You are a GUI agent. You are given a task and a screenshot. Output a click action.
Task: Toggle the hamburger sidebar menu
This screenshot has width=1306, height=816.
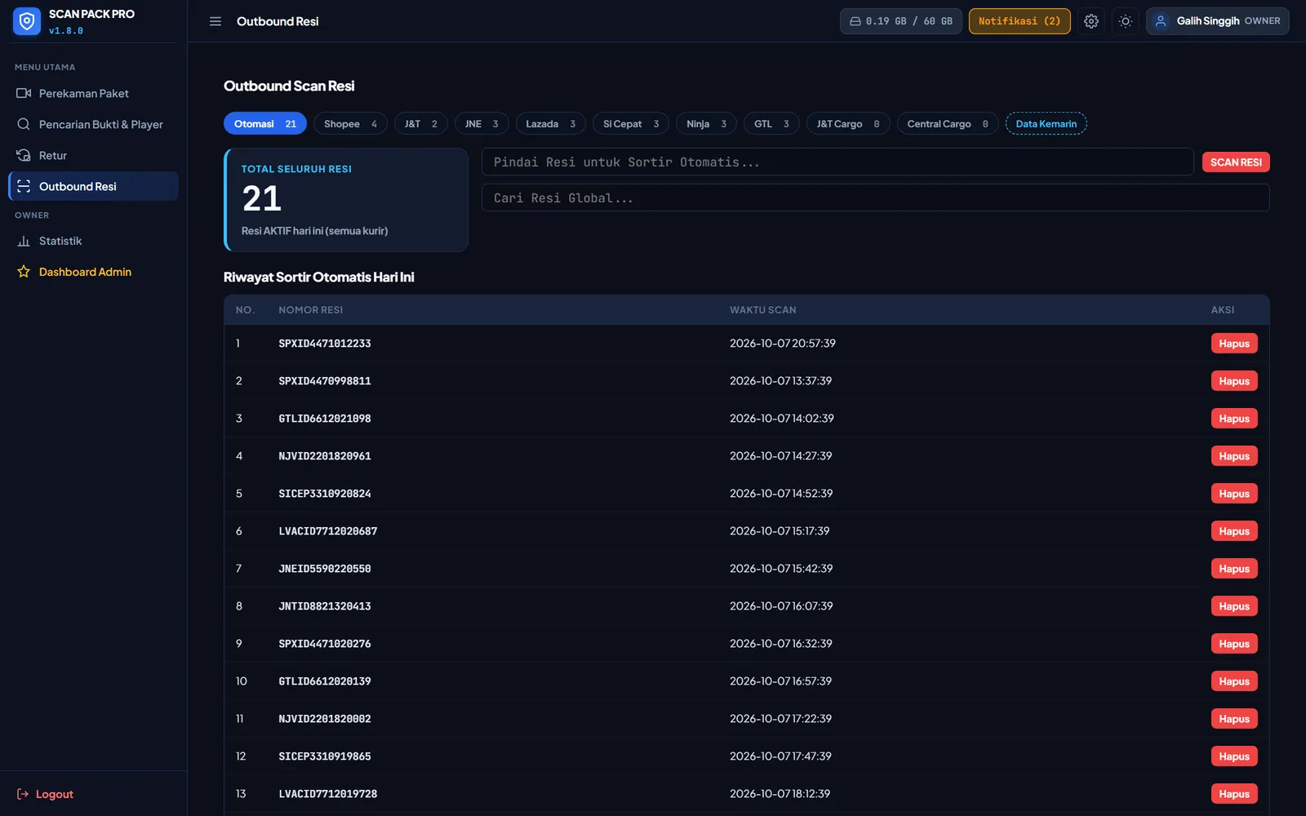coord(215,21)
